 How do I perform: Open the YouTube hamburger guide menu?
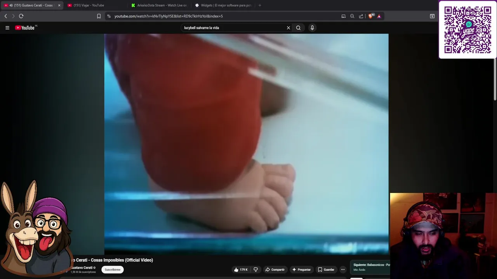pyautogui.click(x=7, y=28)
